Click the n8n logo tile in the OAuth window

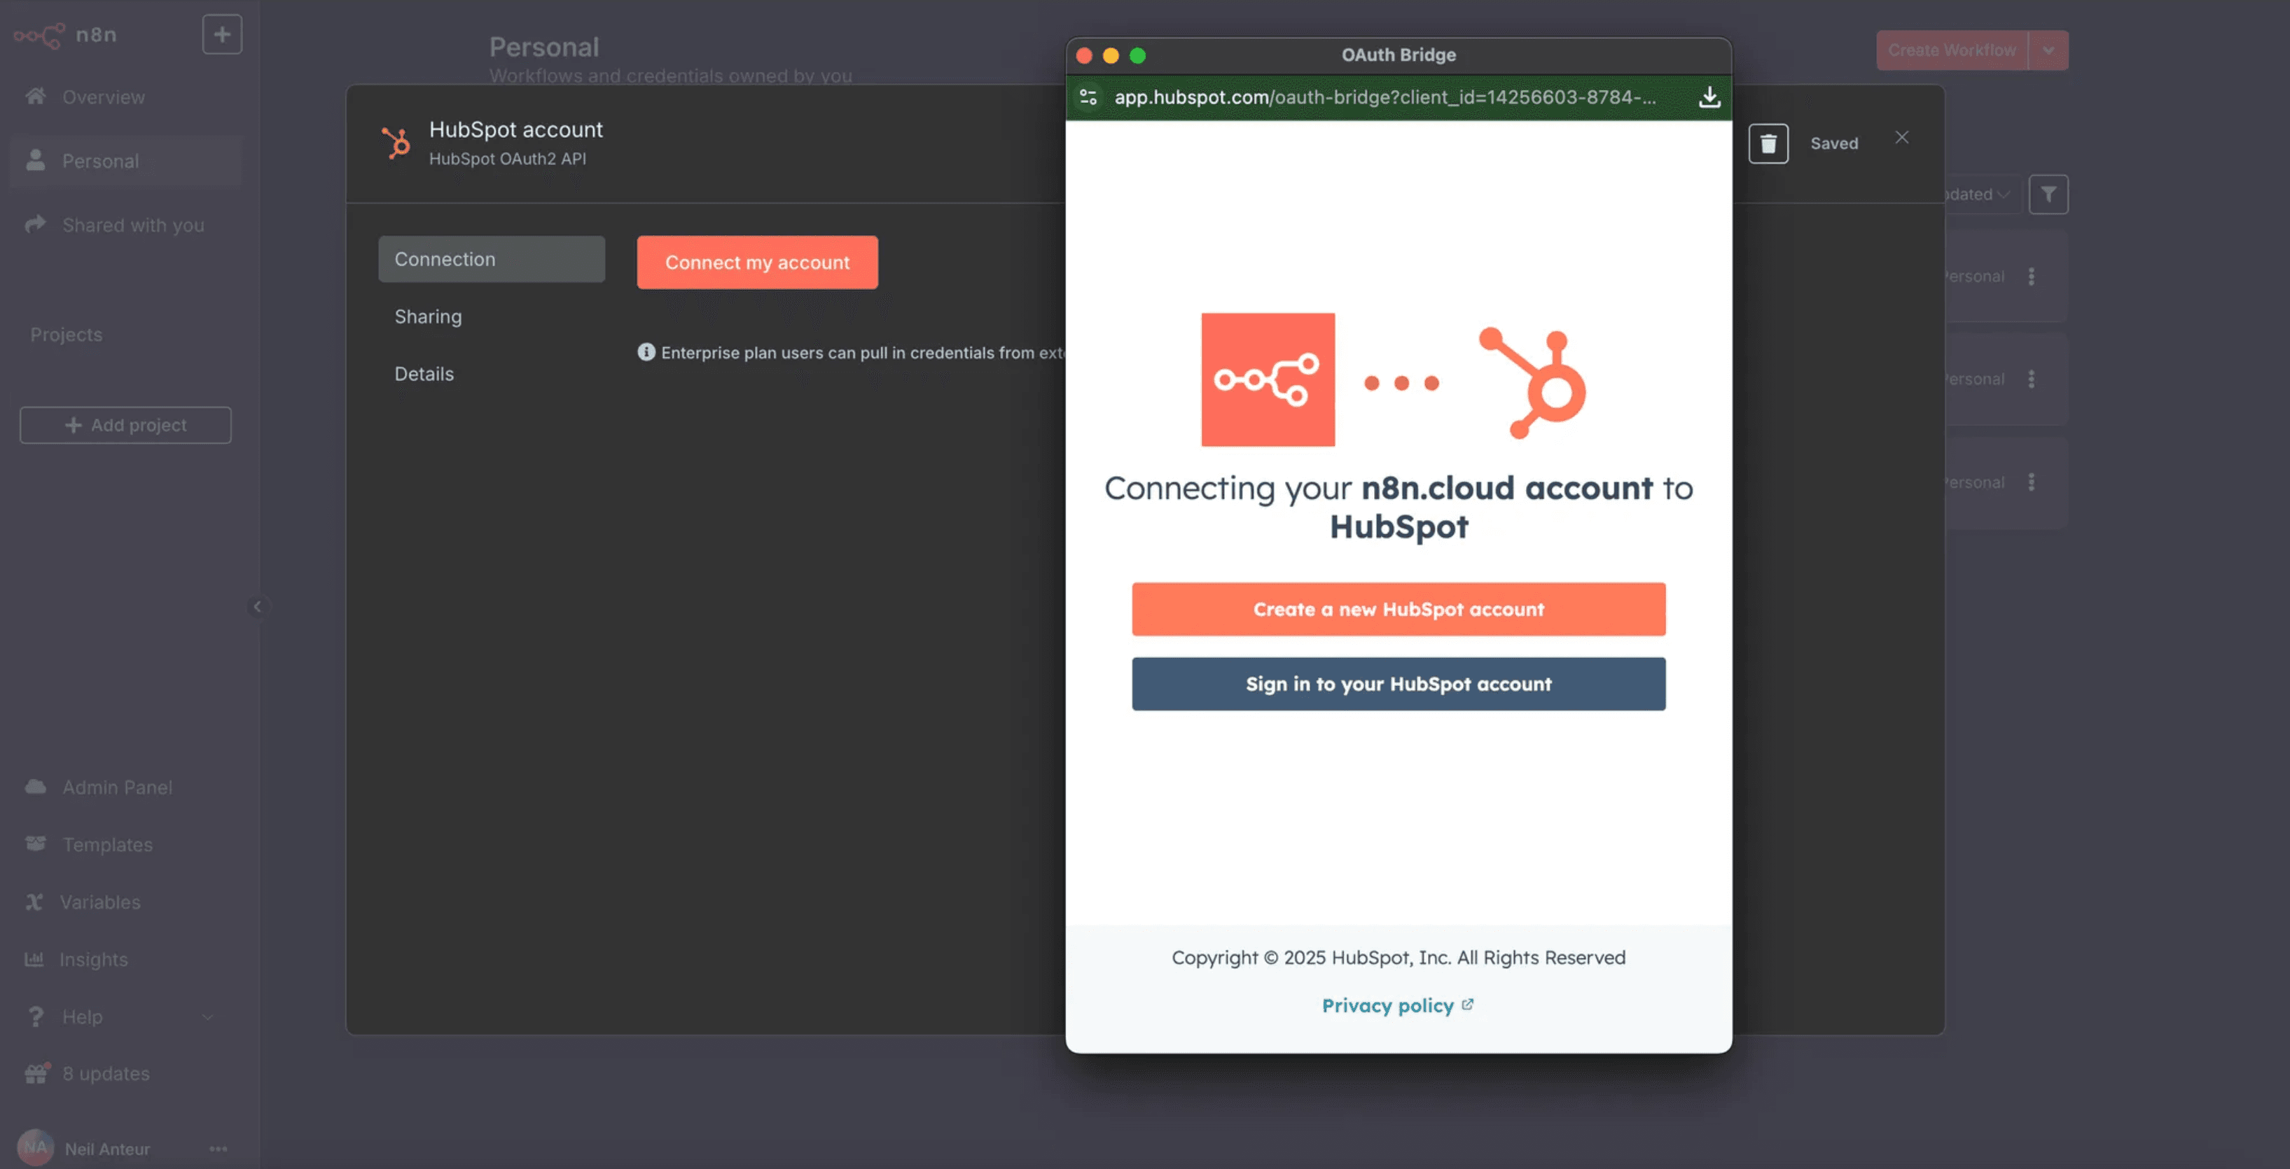1268,379
